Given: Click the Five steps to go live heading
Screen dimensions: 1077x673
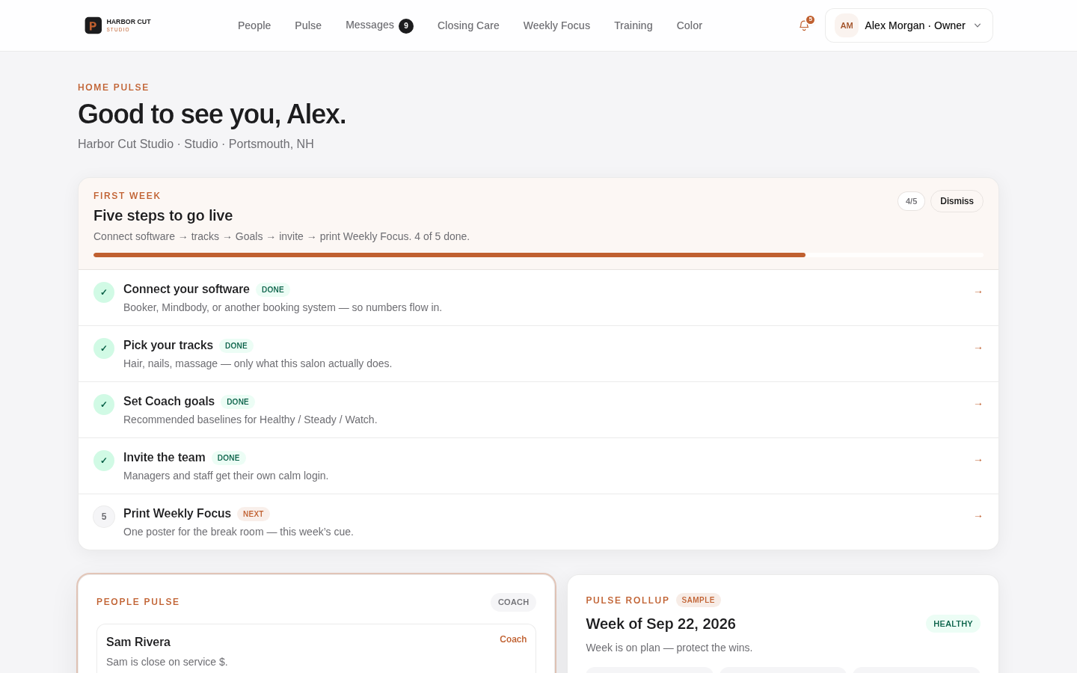Looking at the screenshot, I should tap(163, 215).
